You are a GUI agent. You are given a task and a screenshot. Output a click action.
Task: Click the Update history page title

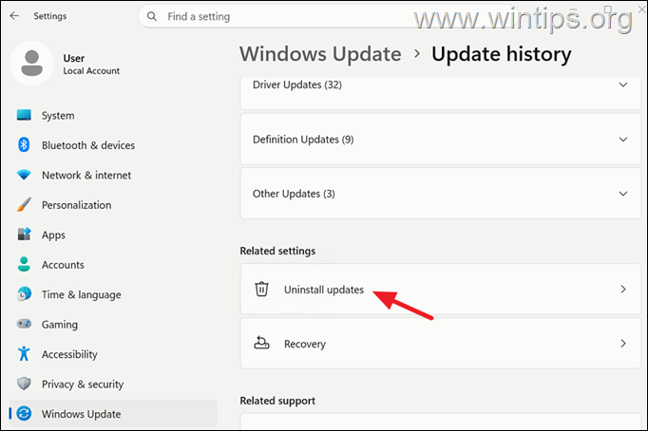[502, 54]
